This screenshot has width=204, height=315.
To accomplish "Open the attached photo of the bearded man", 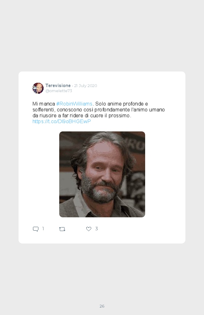I will coord(102,174).
